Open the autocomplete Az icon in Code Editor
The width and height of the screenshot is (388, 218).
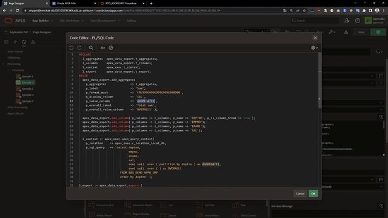pyautogui.click(x=102, y=48)
